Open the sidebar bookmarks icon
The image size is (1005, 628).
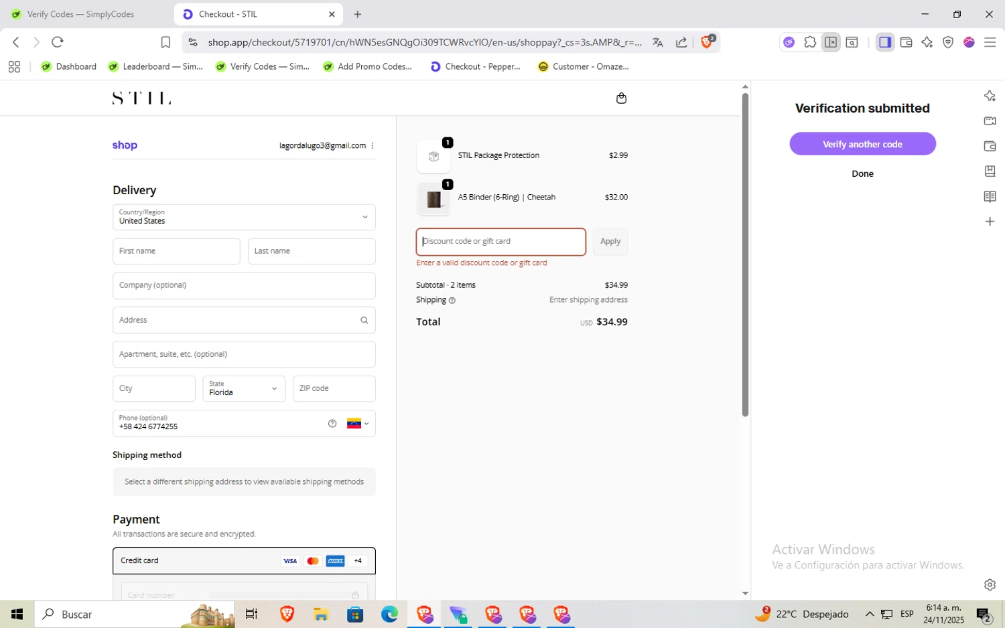click(990, 171)
